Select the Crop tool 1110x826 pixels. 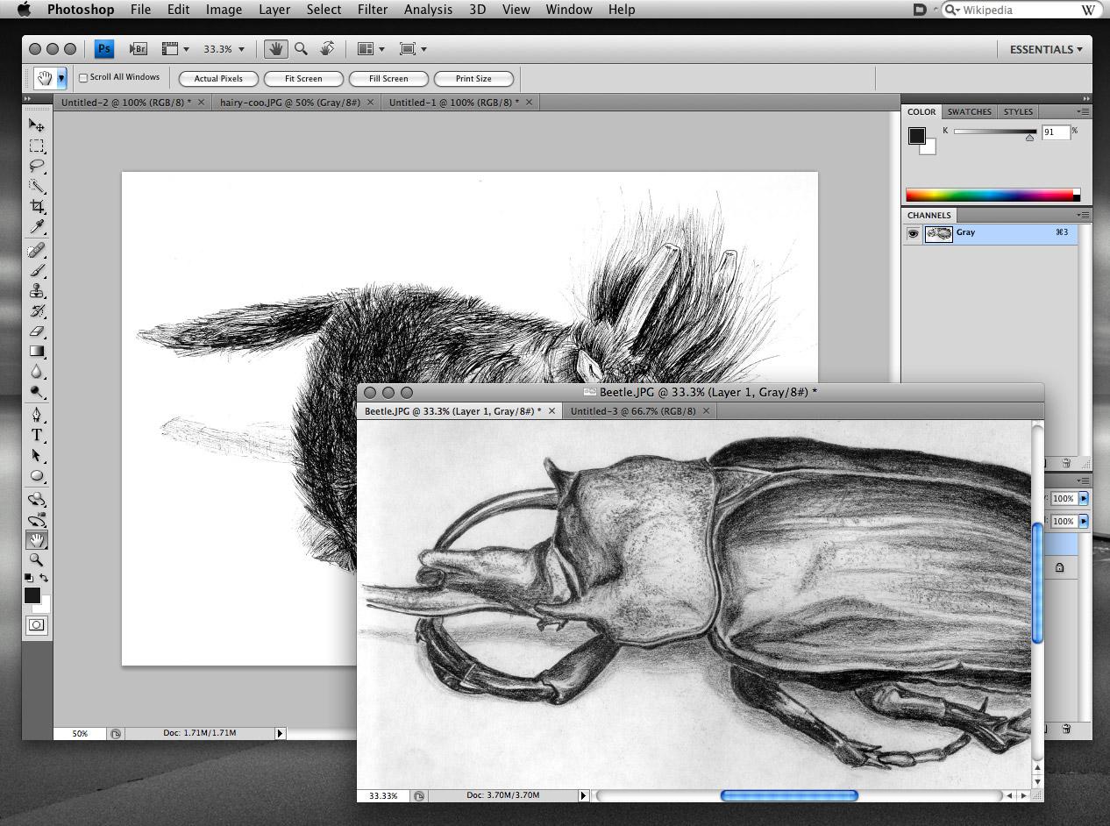37,207
